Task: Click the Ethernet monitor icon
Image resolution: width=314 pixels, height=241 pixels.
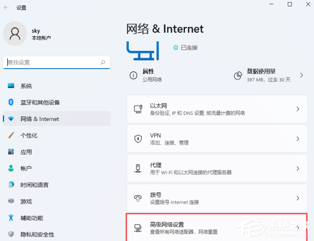Action: click(138, 109)
